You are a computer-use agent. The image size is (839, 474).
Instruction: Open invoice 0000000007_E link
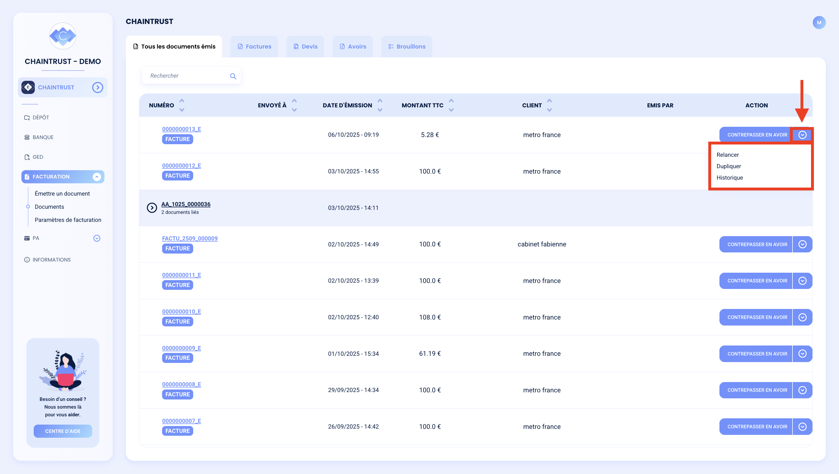tap(181, 421)
